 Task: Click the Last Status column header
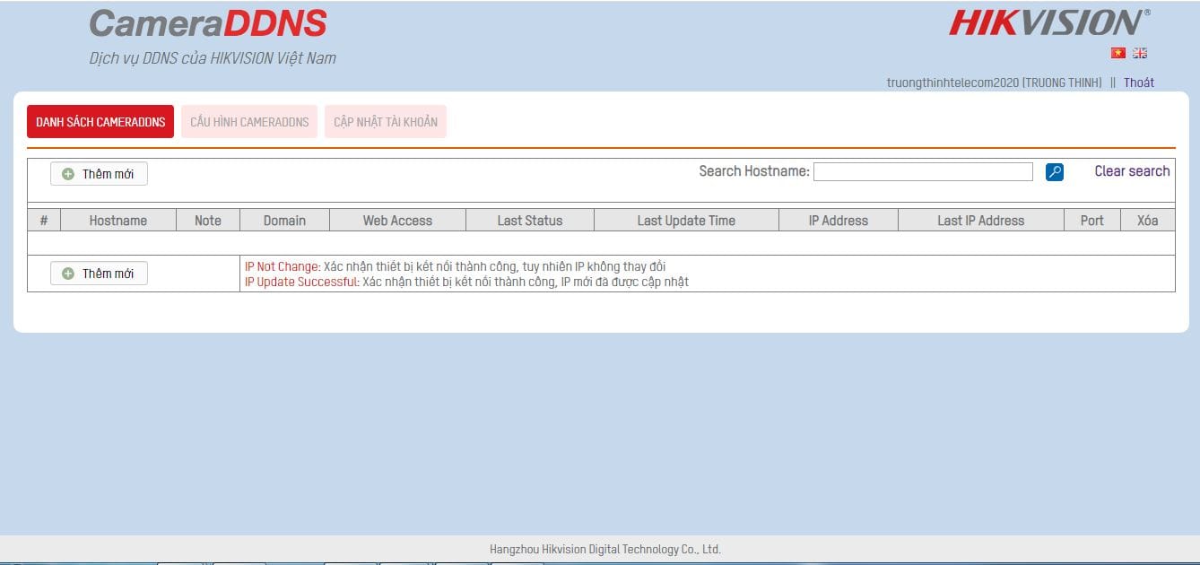tap(530, 221)
